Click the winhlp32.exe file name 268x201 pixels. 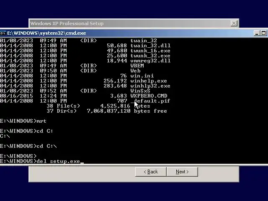point(150,86)
